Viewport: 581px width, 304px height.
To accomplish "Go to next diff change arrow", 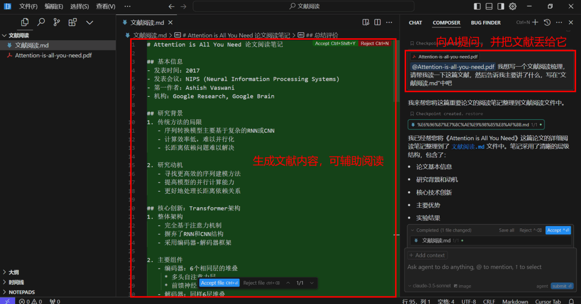I will (311, 283).
